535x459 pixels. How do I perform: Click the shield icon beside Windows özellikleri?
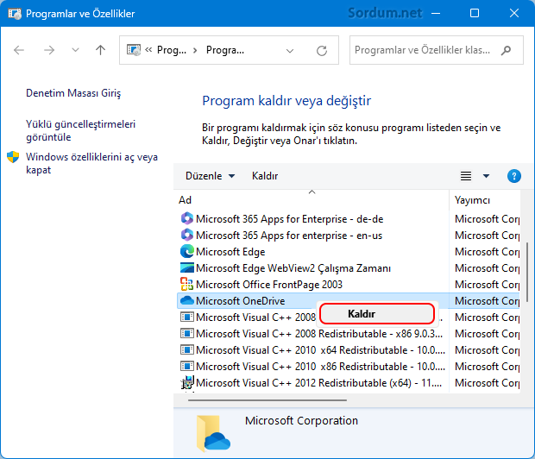click(x=13, y=157)
